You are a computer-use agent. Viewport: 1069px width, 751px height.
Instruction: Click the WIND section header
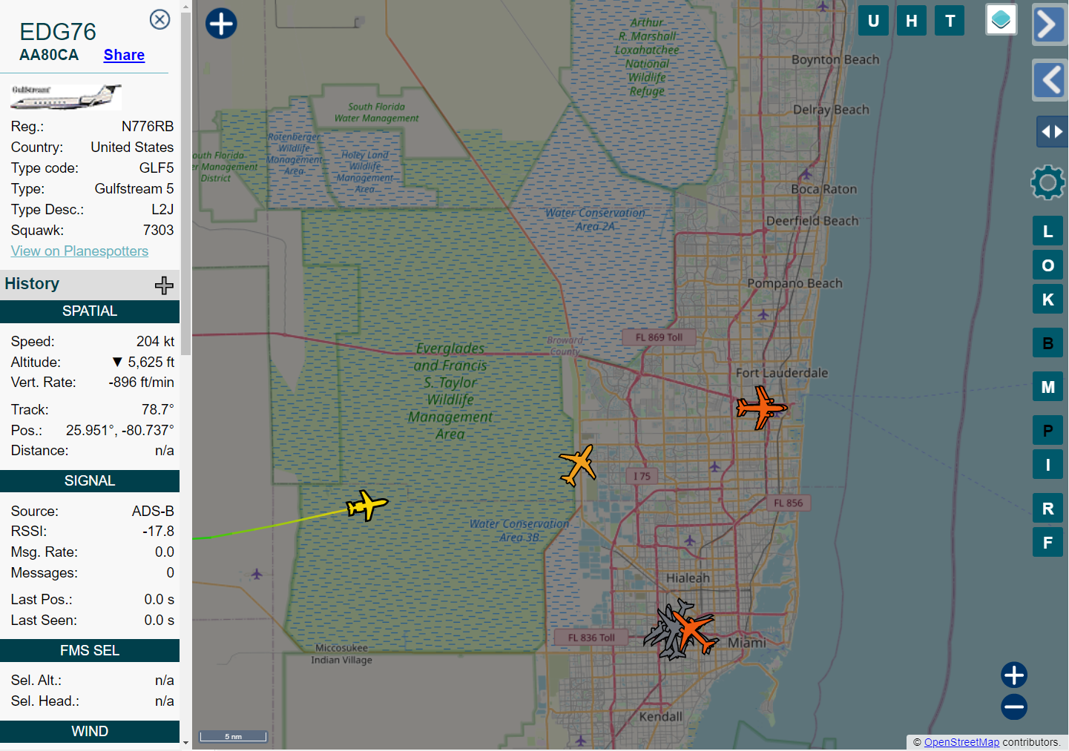(x=90, y=732)
